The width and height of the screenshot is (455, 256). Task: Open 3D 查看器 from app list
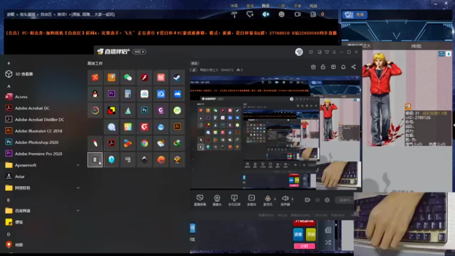coord(24,74)
